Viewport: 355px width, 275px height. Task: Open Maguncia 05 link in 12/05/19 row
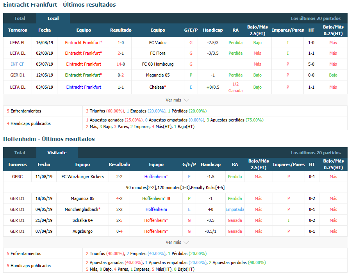click(158, 75)
